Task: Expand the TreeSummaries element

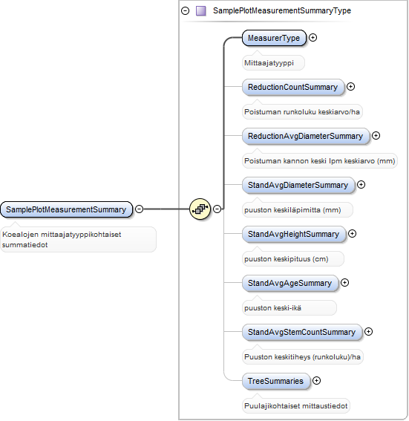Action: (x=317, y=380)
